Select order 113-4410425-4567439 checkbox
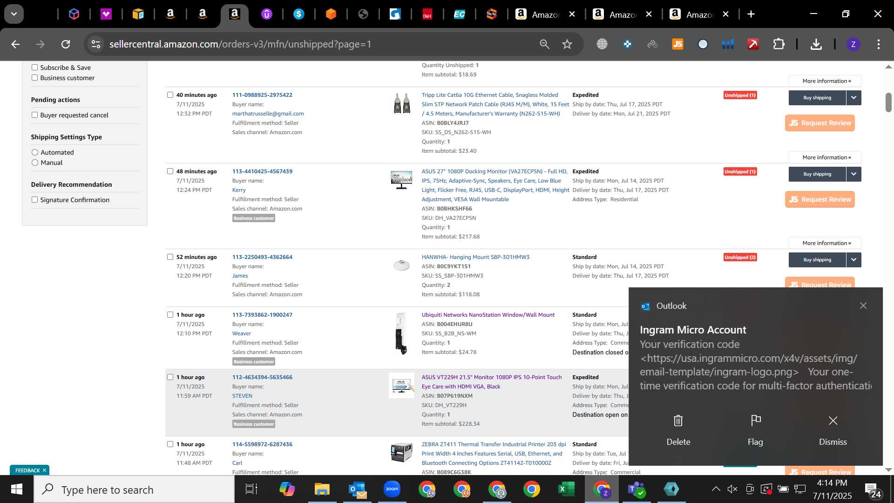Screen dimensions: 894x503 point(170,171)
